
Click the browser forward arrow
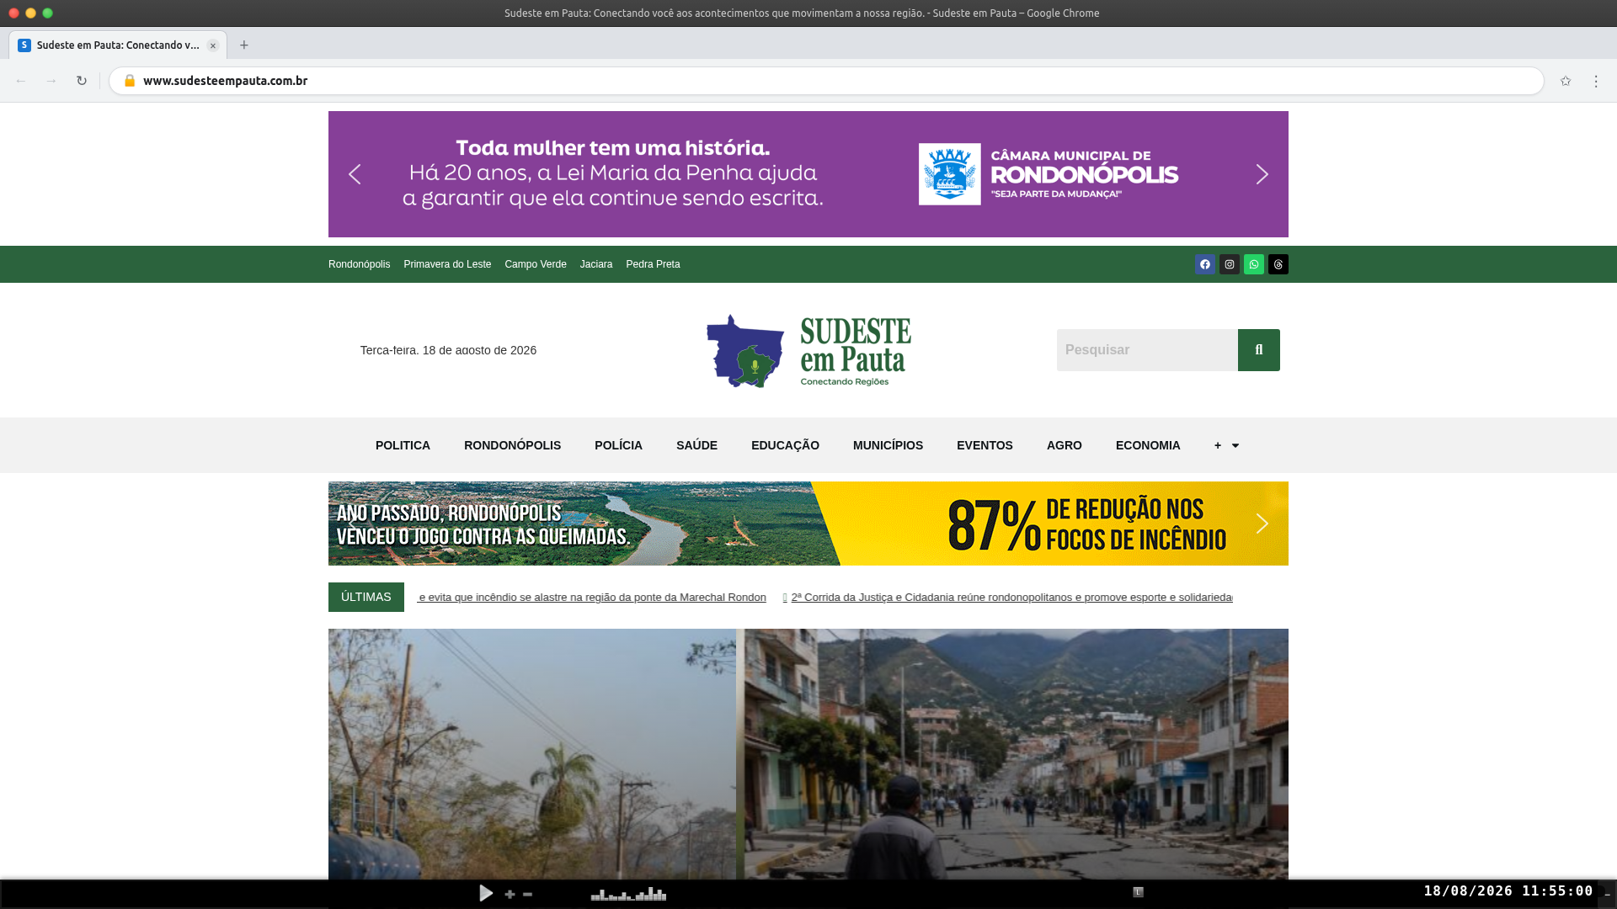(51, 81)
